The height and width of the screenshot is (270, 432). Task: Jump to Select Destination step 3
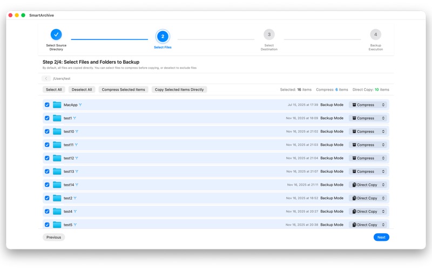click(269, 35)
